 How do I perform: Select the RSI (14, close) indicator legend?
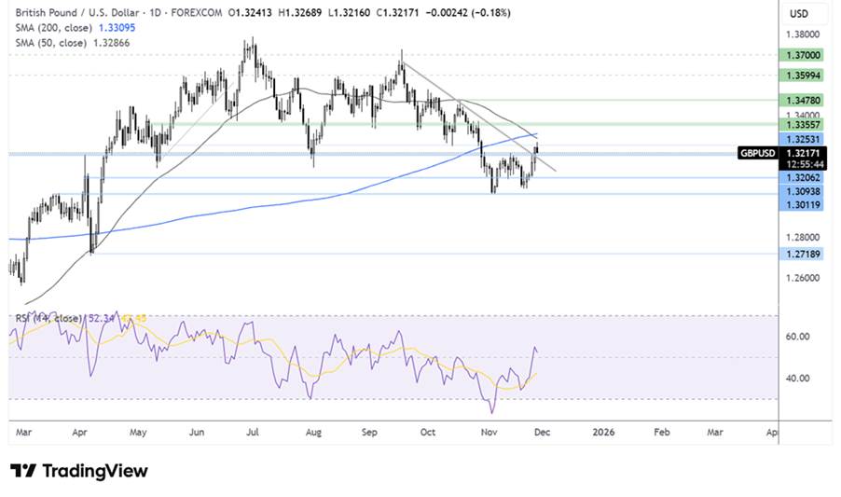(48, 318)
